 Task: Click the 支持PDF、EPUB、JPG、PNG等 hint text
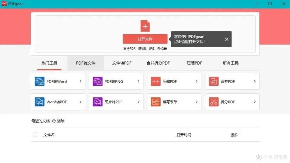click(x=145, y=49)
